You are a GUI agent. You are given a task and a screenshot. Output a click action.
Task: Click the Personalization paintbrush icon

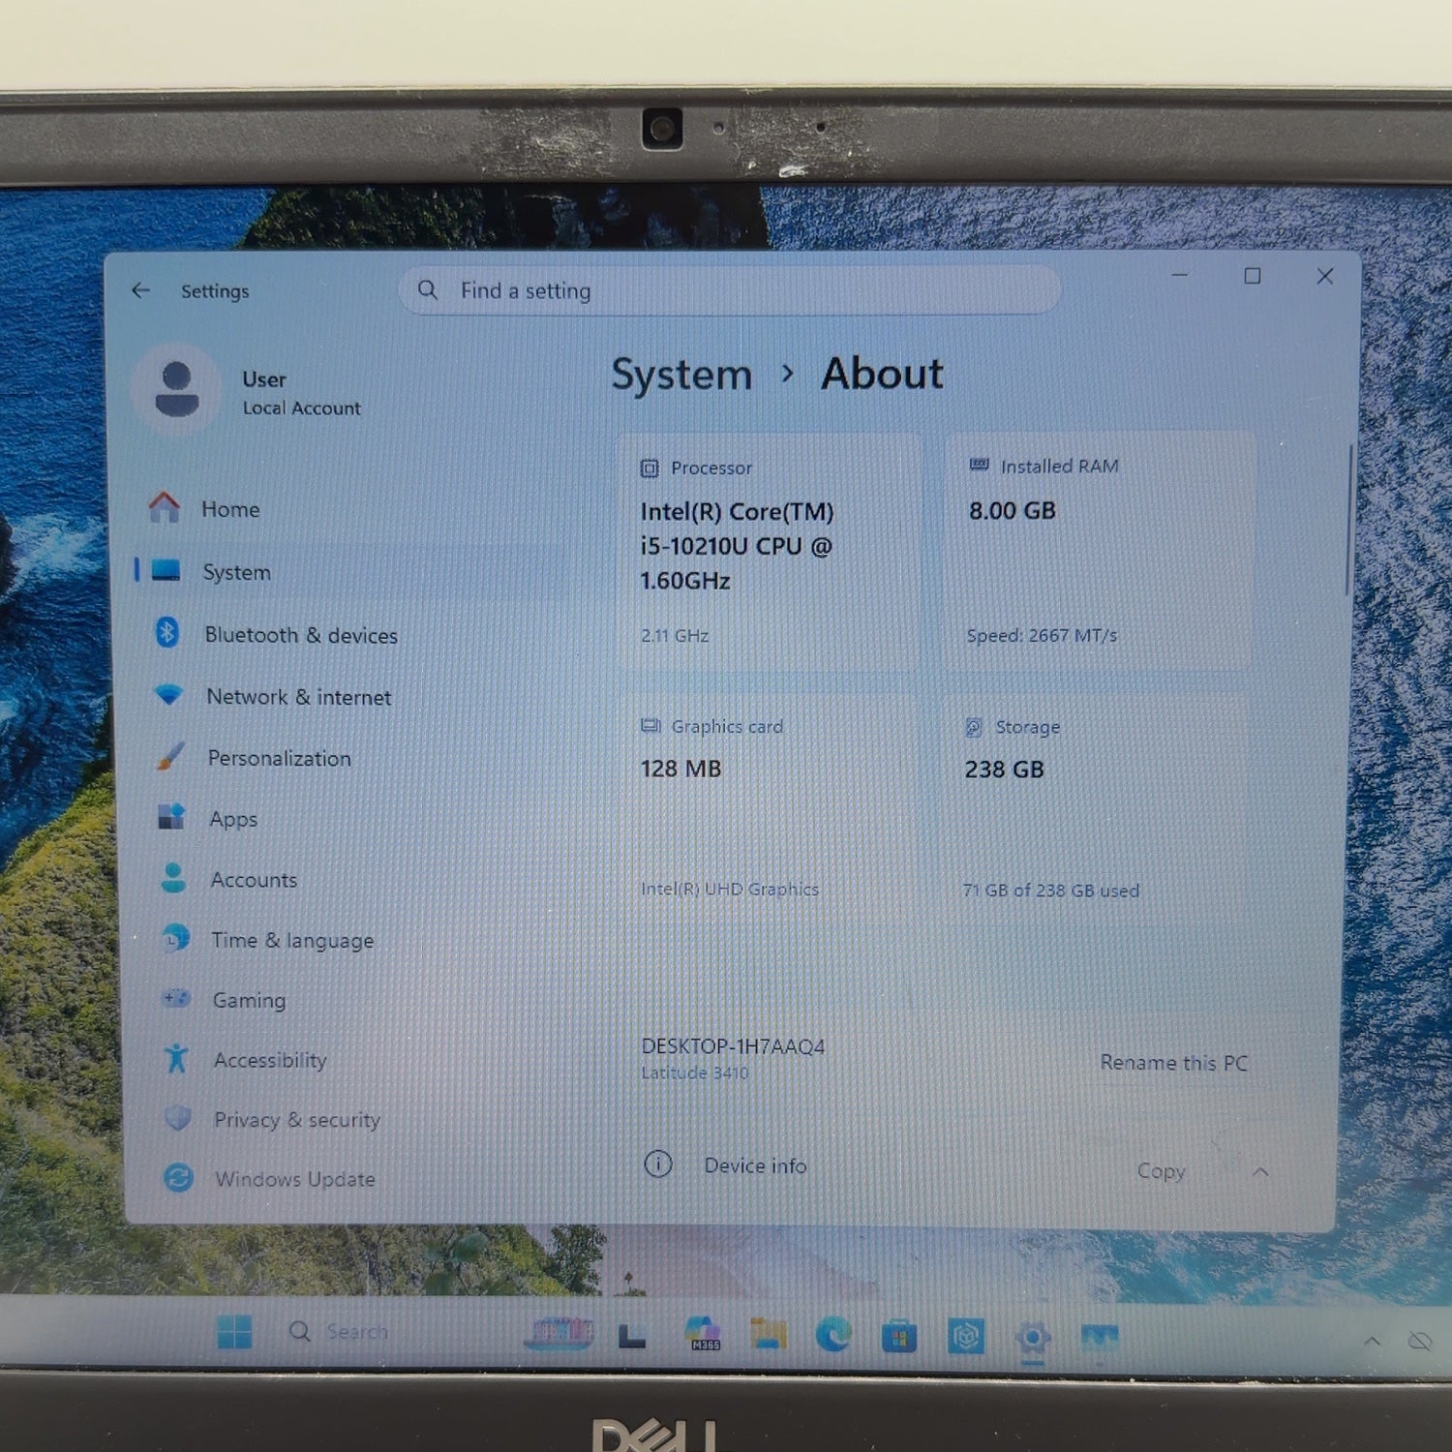pyautogui.click(x=170, y=757)
